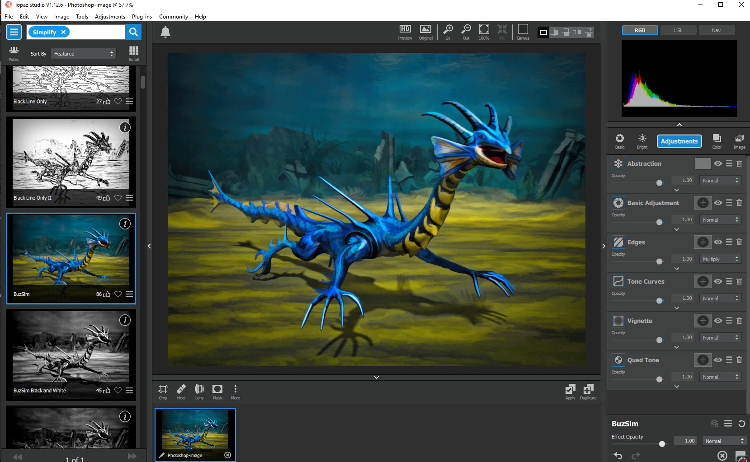Open the Sort By Featured dropdown
This screenshot has width=750, height=462.
pyautogui.click(x=84, y=54)
